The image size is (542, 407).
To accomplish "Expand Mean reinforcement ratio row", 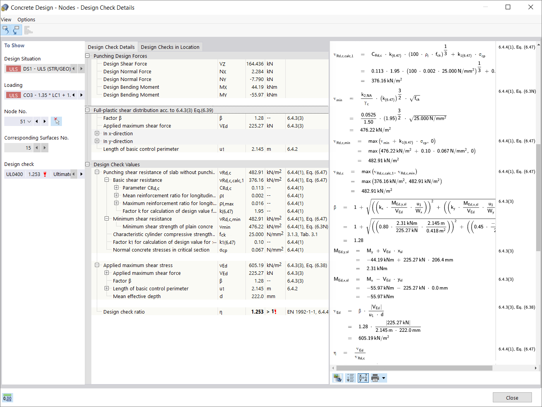I will click(117, 195).
